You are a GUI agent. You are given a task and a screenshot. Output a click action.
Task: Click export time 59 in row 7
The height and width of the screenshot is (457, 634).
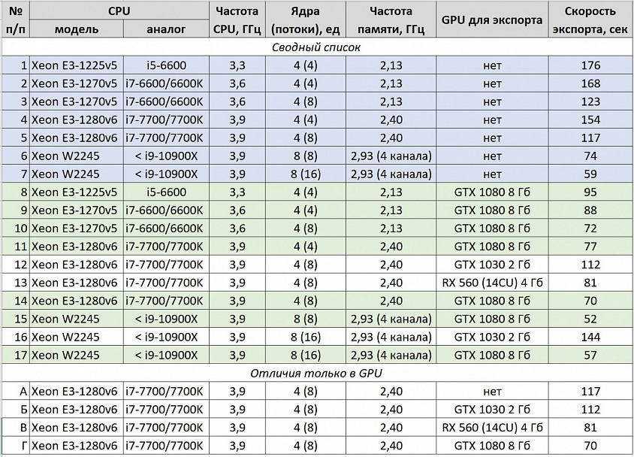tap(590, 174)
